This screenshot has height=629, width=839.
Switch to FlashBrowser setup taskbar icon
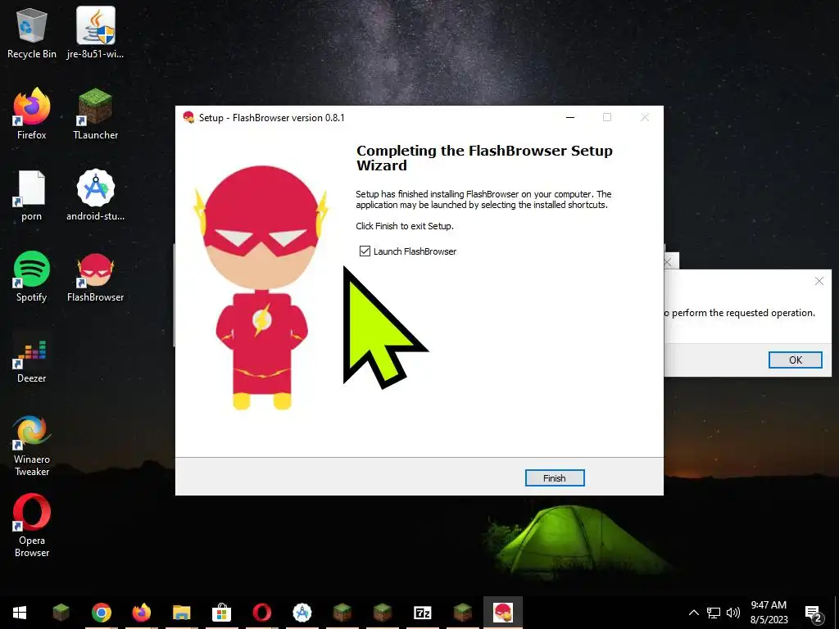pos(503,613)
